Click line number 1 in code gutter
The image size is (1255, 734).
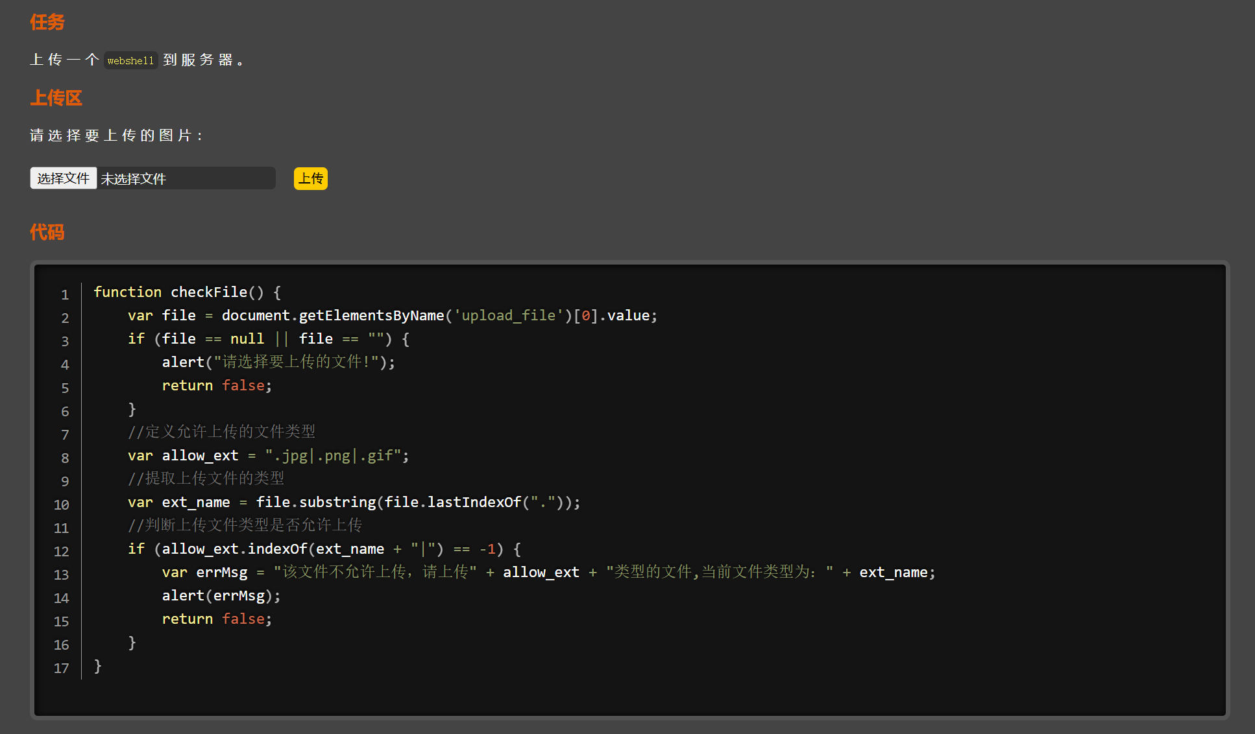click(65, 294)
